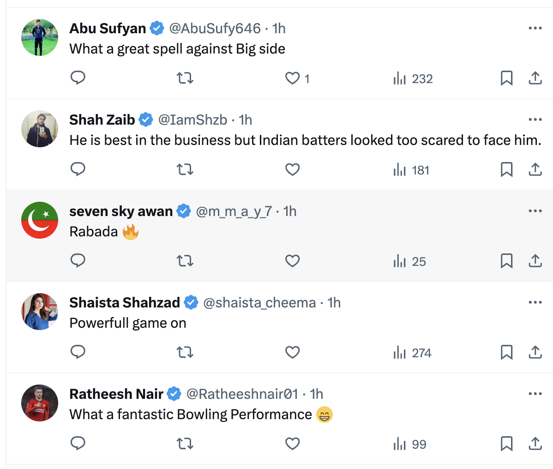The image size is (553, 469).
Task: Like the Rabada tweet
Action: [292, 261]
